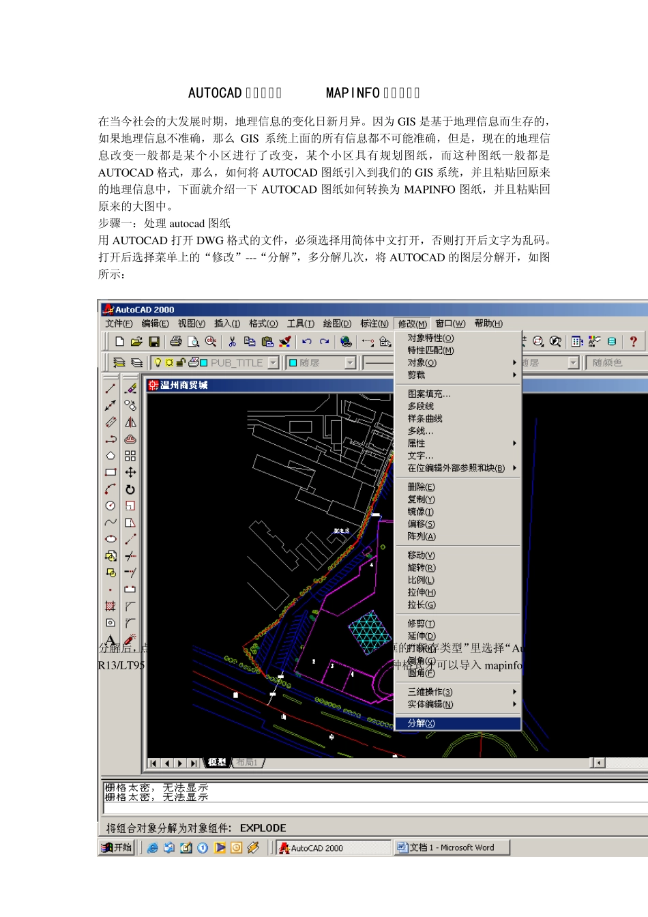Click the Print (plot) icon
This screenshot has height=917, width=648.
click(x=176, y=341)
